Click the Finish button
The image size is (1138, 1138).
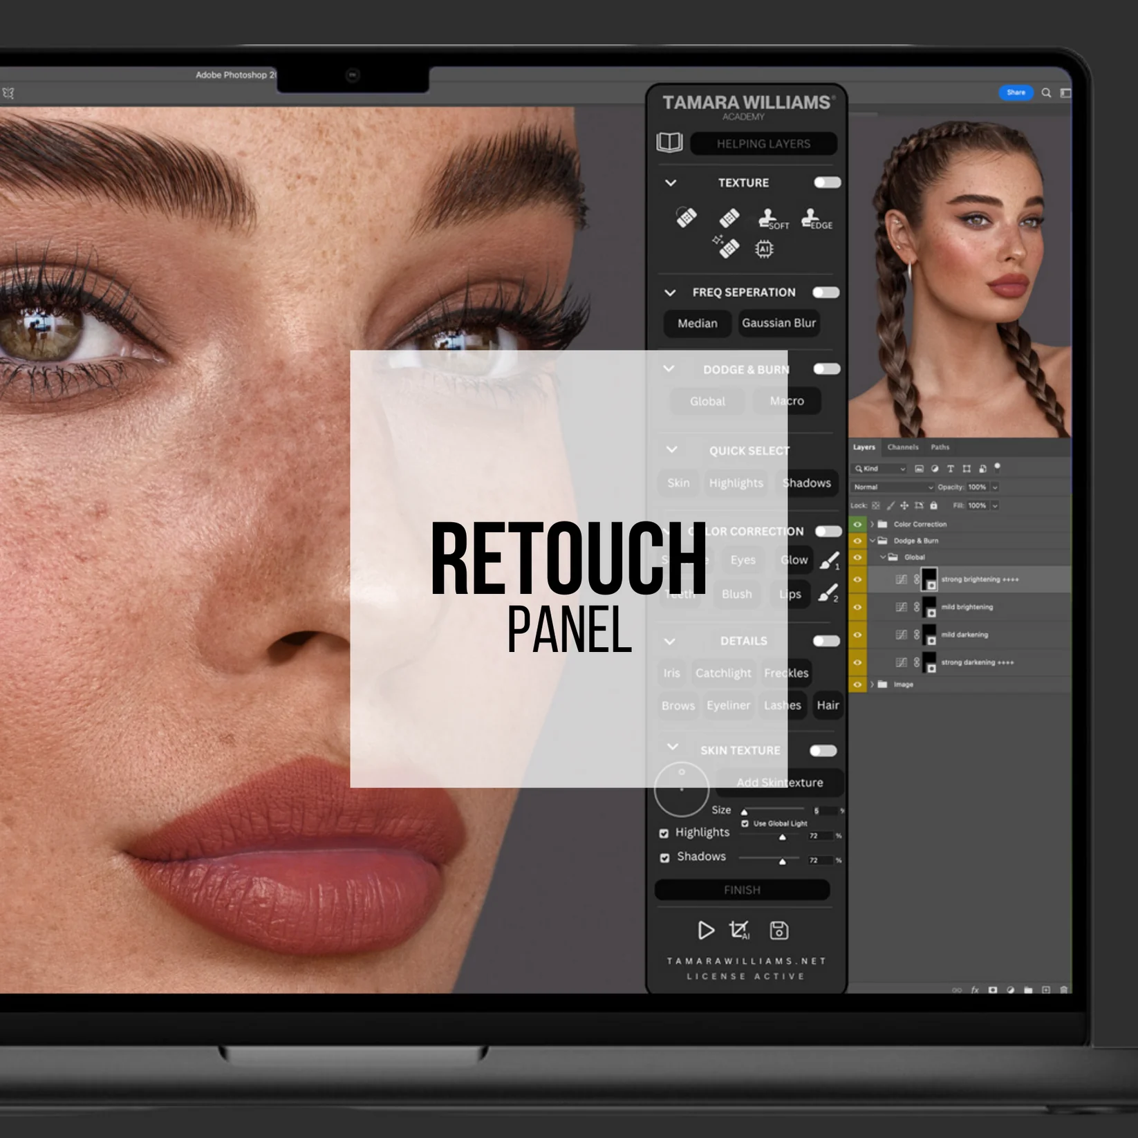(742, 890)
